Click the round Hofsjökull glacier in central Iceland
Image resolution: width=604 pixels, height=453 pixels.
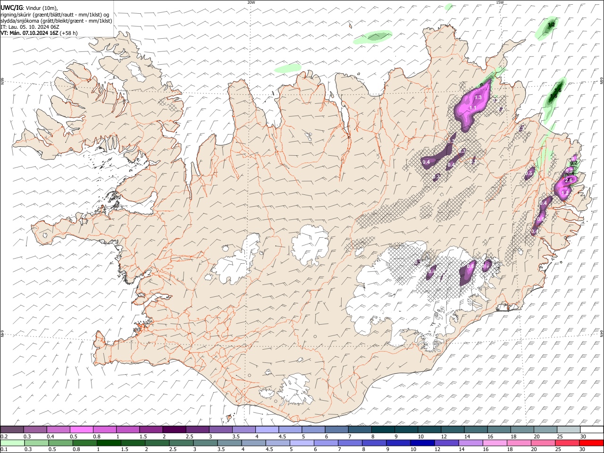point(310,244)
